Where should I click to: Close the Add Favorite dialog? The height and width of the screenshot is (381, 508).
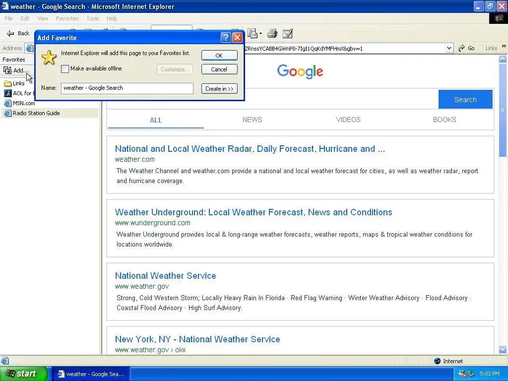[237, 38]
